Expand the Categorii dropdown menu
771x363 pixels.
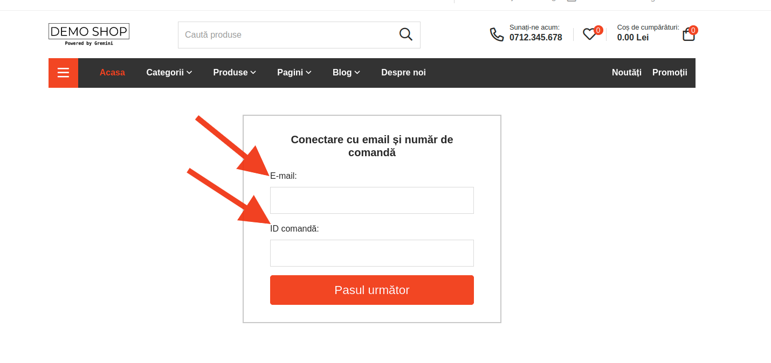click(x=169, y=73)
